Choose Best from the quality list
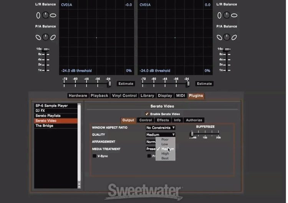The image size is (288, 203). [x=165, y=158]
